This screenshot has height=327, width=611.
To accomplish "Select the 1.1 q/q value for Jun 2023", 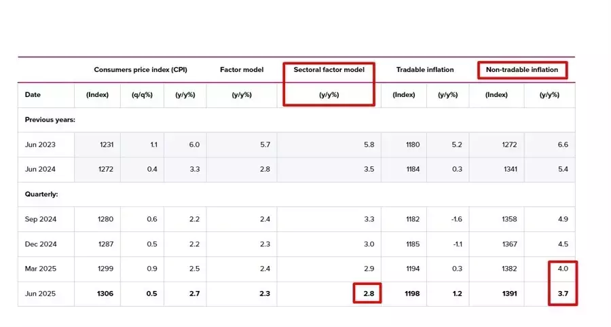I will 153,145.
